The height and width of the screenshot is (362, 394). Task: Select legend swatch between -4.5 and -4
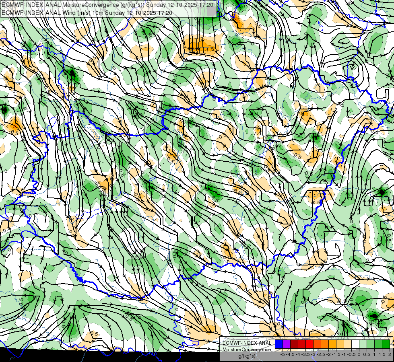(x=294, y=344)
